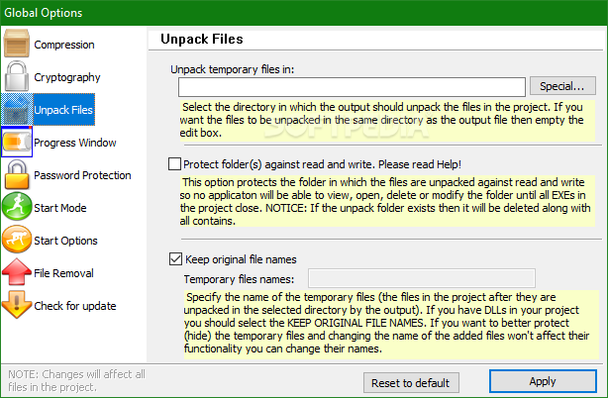This screenshot has width=608, height=398.
Task: Click the Check for update warning arrow icon
Action: click(17, 305)
